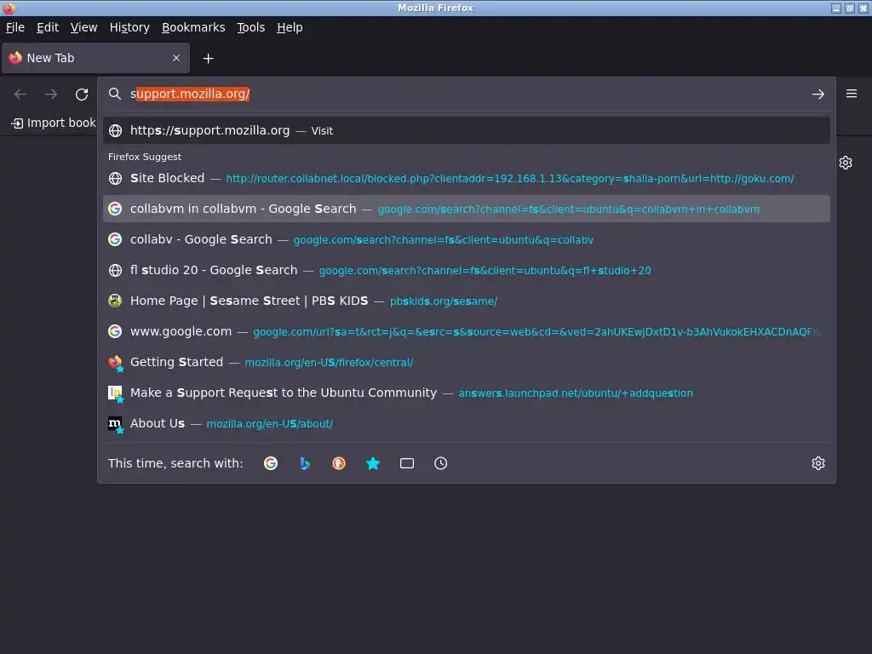Image resolution: width=872 pixels, height=654 pixels.
Task: Minimize the Firefox window
Action: (836, 8)
